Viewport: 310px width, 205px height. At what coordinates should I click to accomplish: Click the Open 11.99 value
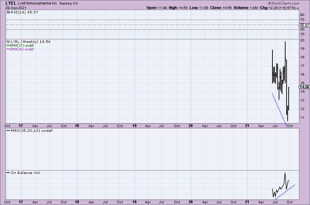(x=157, y=8)
